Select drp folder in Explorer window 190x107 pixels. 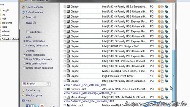4,15
